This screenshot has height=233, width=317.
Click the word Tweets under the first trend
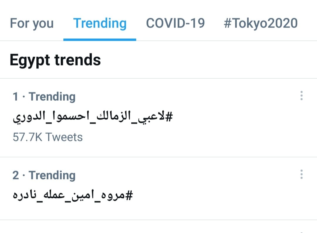(x=64, y=137)
